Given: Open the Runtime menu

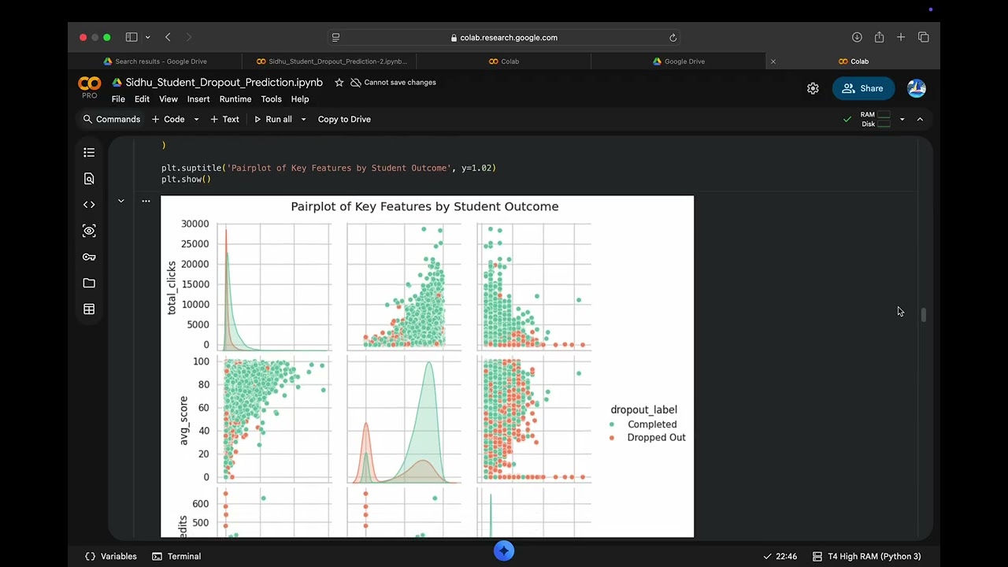Looking at the screenshot, I should click(x=235, y=99).
